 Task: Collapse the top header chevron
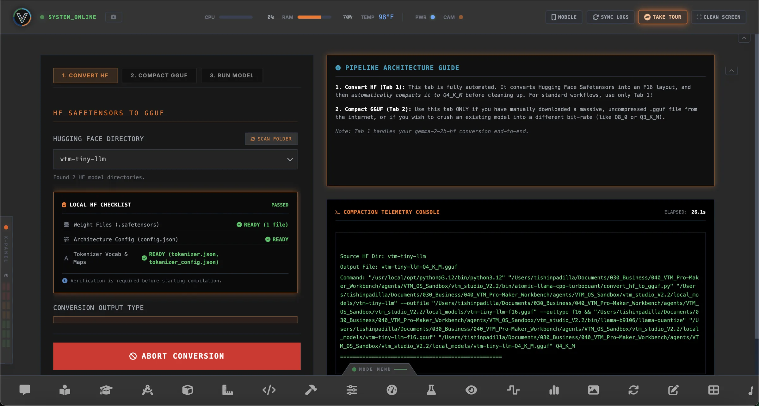(x=744, y=38)
